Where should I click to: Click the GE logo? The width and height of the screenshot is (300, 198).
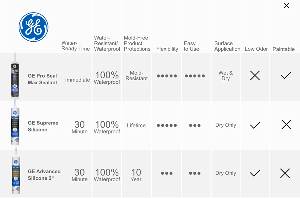click(33, 27)
